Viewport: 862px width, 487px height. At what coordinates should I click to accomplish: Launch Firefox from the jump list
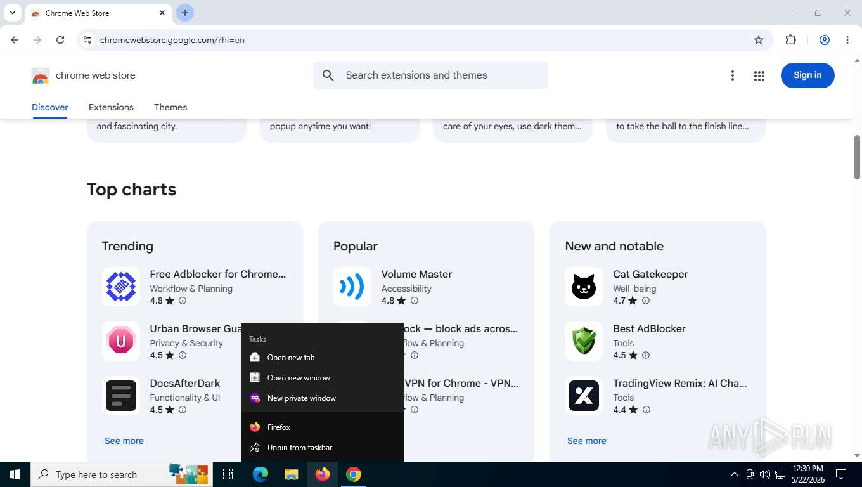click(323, 427)
